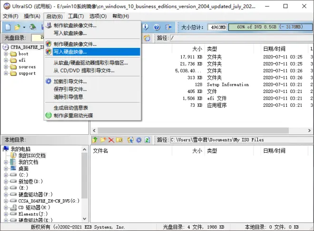Open the 工具(T) menu

click(x=76, y=16)
